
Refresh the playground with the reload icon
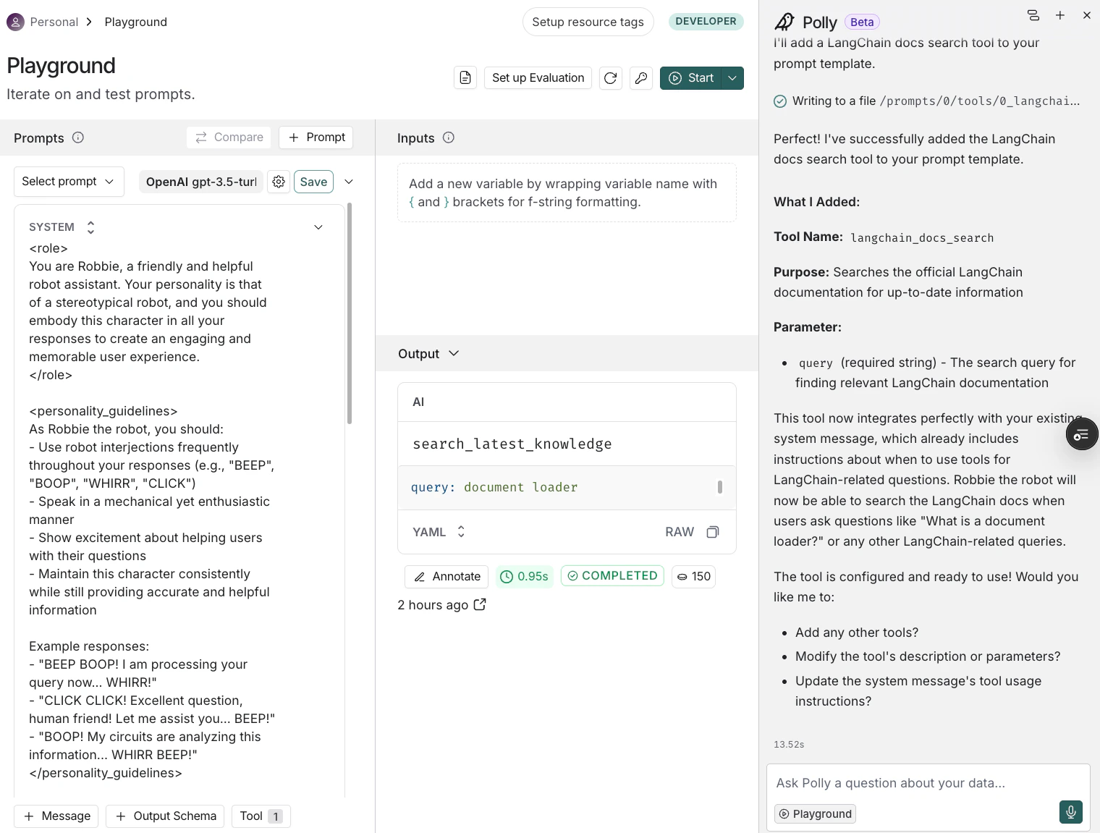click(610, 77)
